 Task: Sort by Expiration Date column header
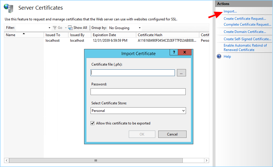click(x=114, y=35)
